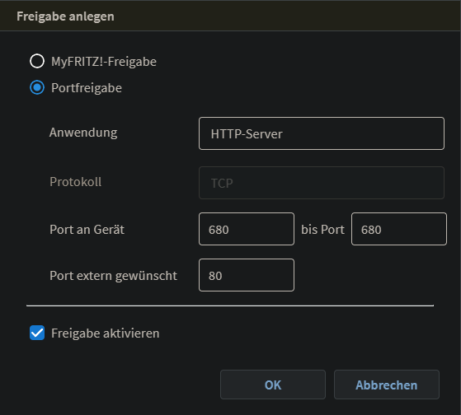
Task: Focus the Port an Gerät start field
Action: tap(247, 229)
